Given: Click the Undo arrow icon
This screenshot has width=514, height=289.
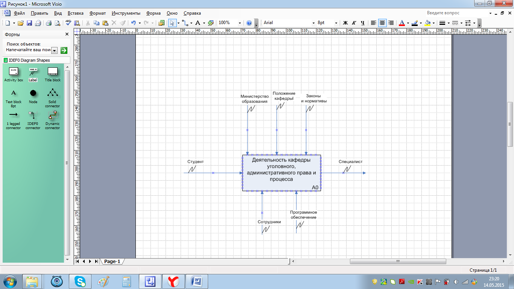Looking at the screenshot, I should (133, 23).
